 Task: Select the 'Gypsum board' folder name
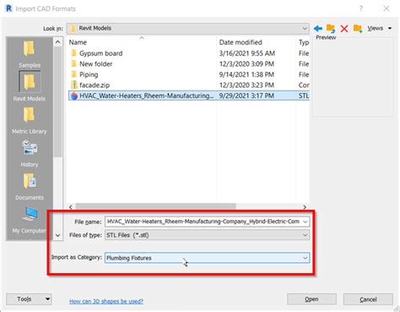click(x=100, y=53)
